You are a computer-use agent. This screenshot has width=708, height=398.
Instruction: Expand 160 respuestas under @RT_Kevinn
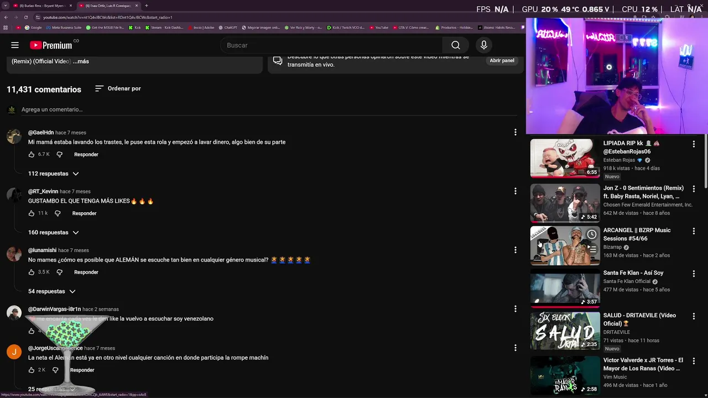[54, 233]
